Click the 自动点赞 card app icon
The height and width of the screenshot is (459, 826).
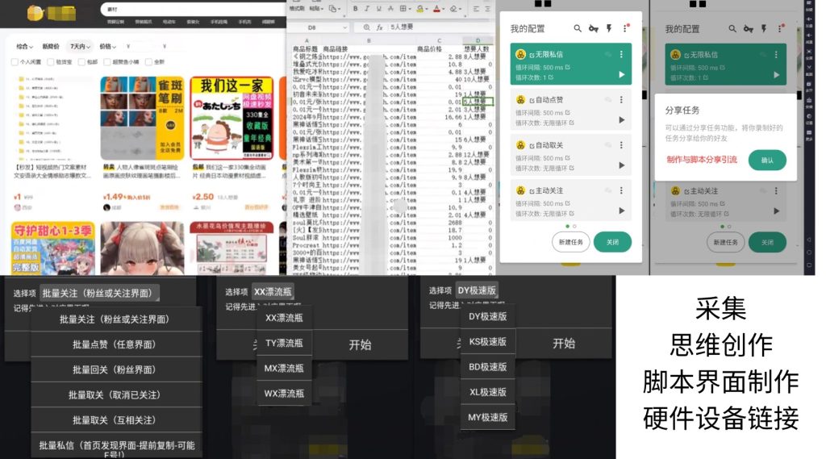point(520,99)
